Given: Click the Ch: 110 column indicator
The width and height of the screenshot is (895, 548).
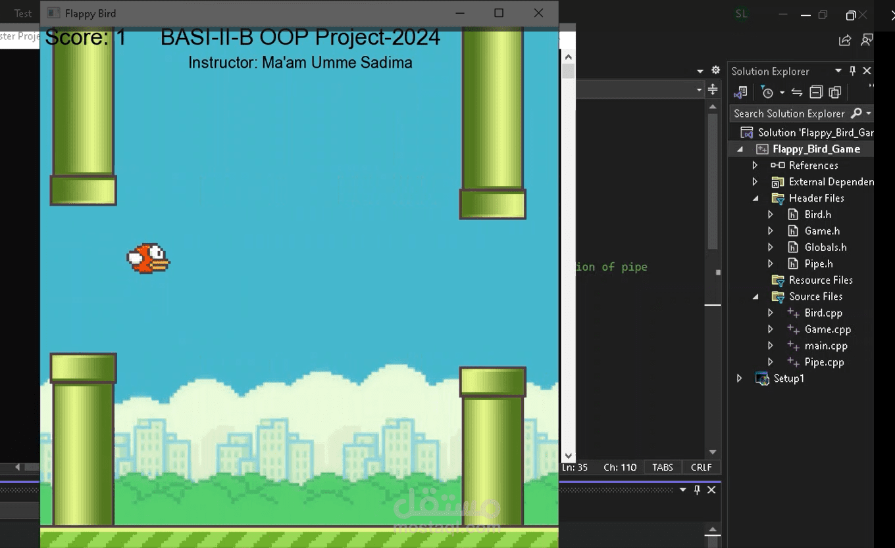Looking at the screenshot, I should point(620,467).
